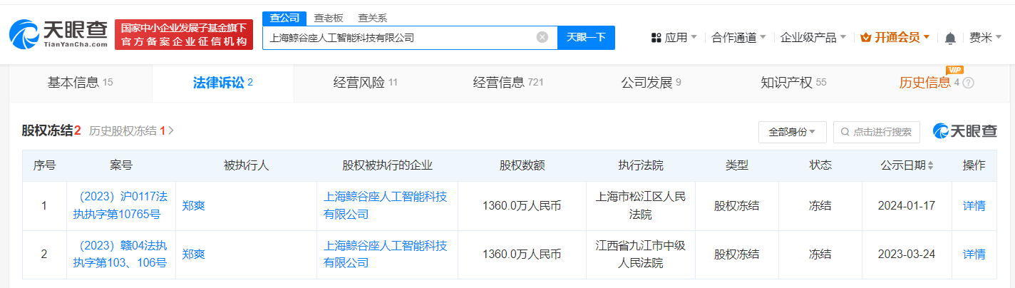Clear the company search box
This screenshot has width=1015, height=288.
click(542, 38)
